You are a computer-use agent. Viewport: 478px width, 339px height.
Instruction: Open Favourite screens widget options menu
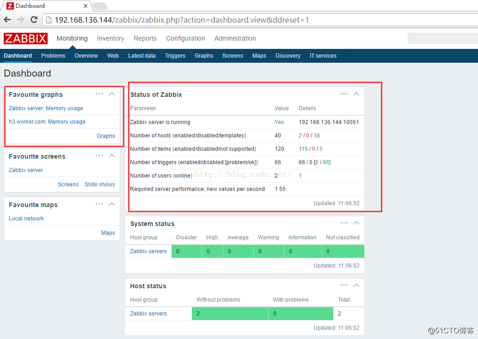99,155
